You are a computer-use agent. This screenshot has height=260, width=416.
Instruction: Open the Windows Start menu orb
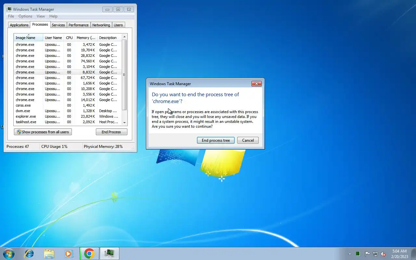tap(9, 253)
